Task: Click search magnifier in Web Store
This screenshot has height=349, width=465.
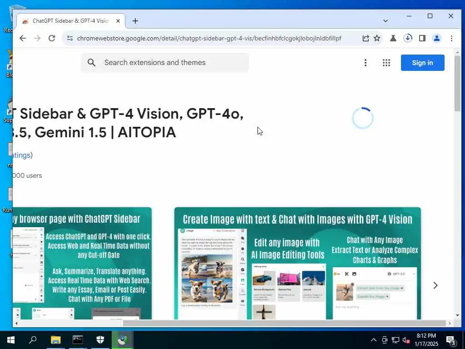Action: 91,63
